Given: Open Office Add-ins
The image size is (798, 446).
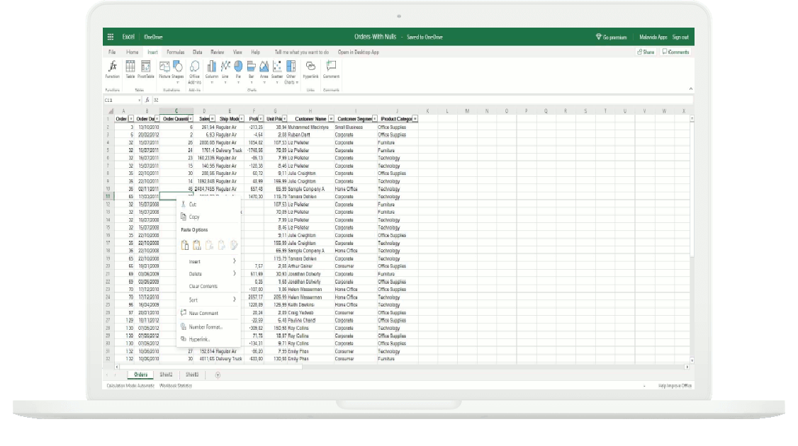Looking at the screenshot, I should tap(194, 72).
